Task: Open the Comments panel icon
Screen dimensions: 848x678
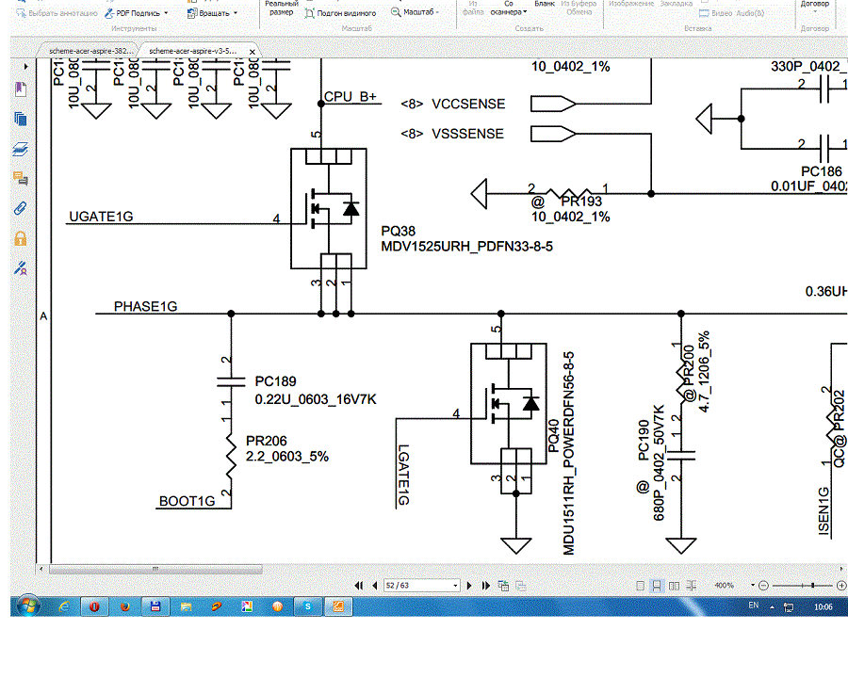Action: coord(20,178)
